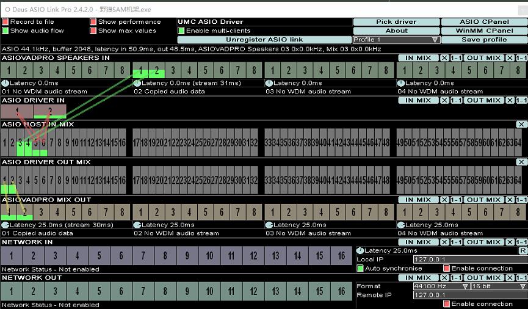Select Network Out channel 13

pyautogui.click(x=275, y=291)
